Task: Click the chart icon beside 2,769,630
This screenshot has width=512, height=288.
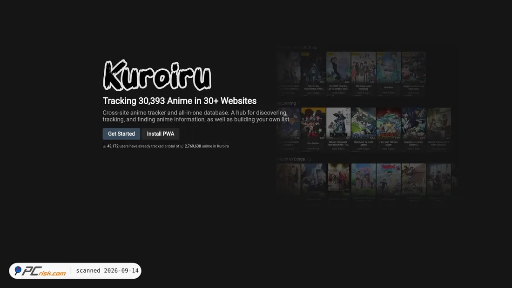Action: [182, 146]
